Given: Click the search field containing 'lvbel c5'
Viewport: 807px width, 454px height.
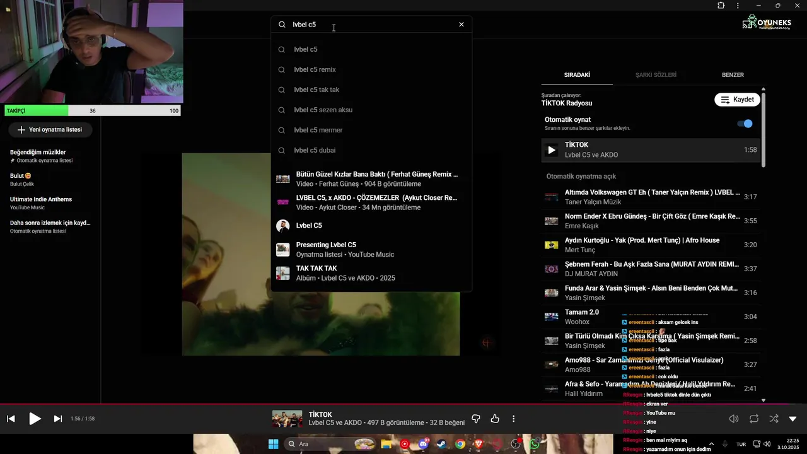Looking at the screenshot, I should 372,25.
